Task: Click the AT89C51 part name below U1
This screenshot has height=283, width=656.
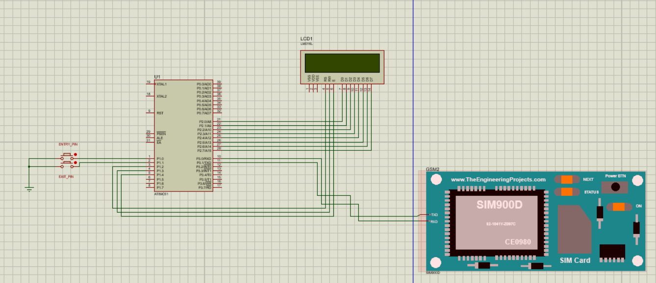Action: point(162,194)
